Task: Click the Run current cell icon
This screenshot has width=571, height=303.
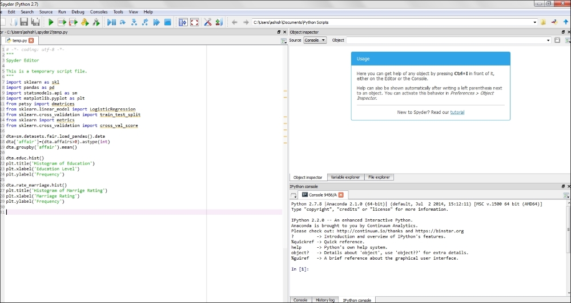Action: point(62,22)
